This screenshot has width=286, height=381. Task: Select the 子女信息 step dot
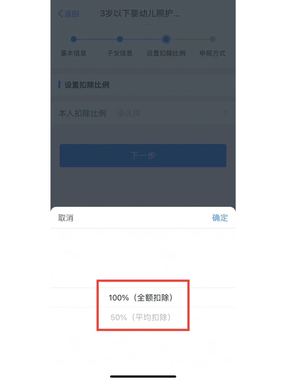coord(120,39)
